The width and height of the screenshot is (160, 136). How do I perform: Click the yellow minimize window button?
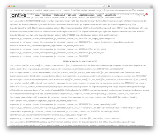tap(12, 6)
